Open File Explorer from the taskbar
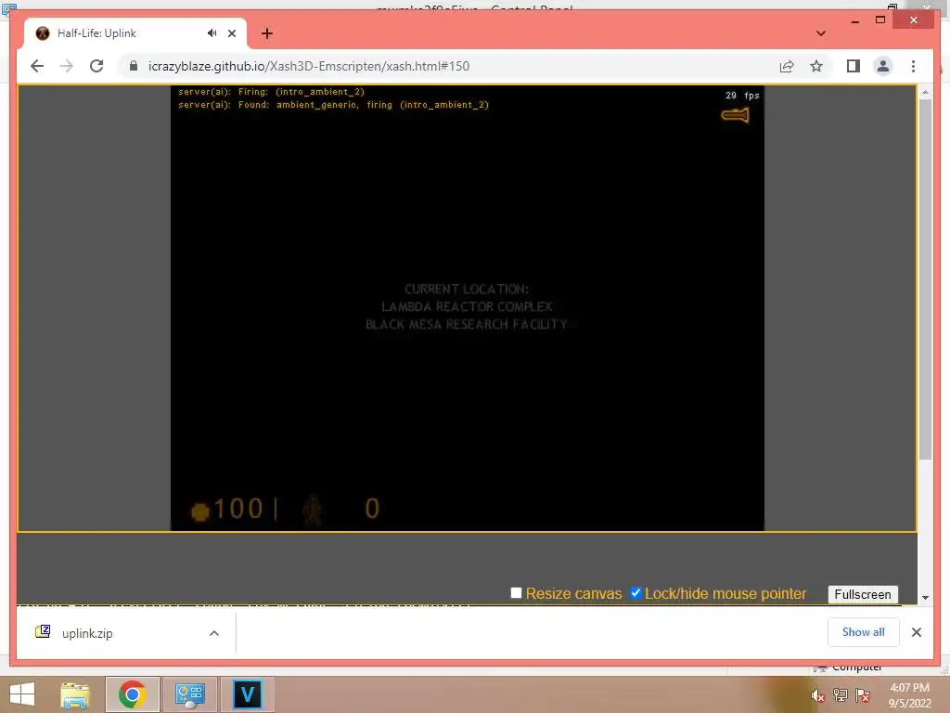The image size is (950, 713). 75,694
